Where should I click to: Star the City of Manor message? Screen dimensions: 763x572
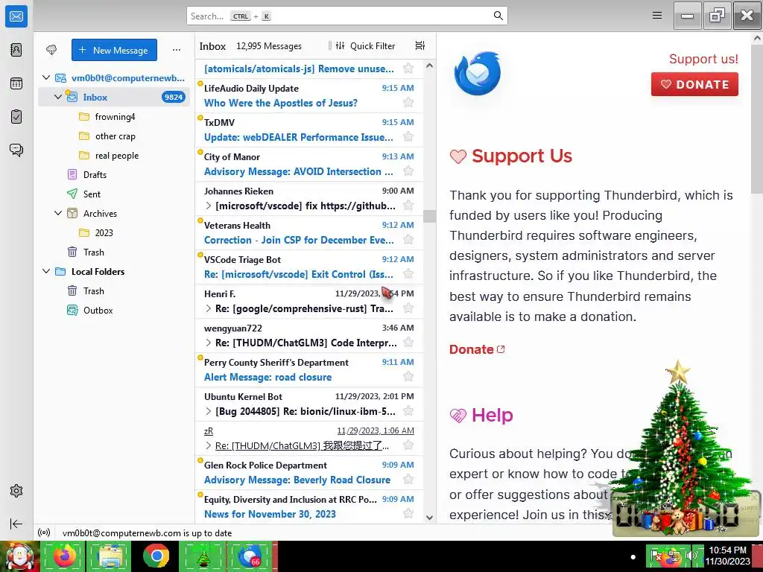408,171
